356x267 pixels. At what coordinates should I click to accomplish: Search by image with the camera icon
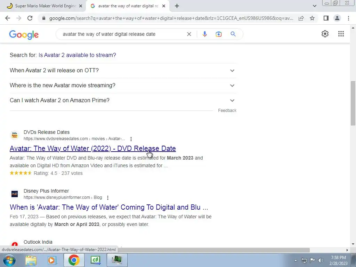(218, 34)
